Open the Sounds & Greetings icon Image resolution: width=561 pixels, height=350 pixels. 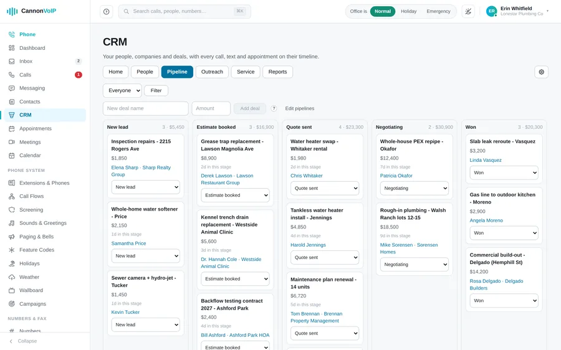tap(12, 223)
